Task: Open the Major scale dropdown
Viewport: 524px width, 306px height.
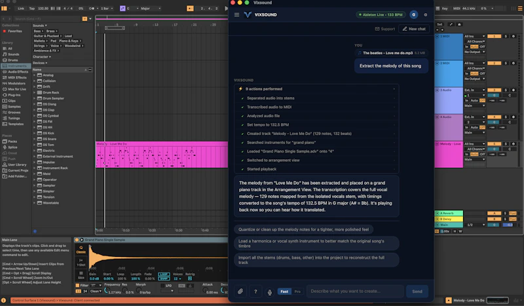Action: 151,9
